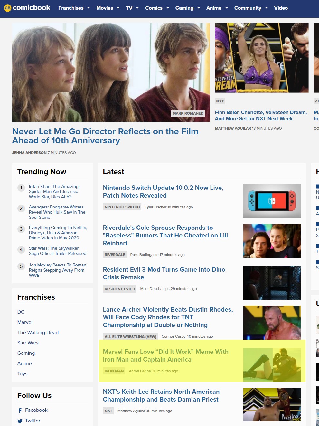Open the Facebook icon under Follow Us

(20, 411)
